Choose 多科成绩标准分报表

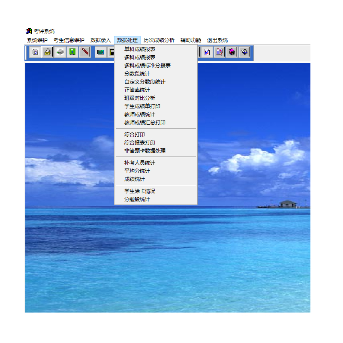pos(156,66)
